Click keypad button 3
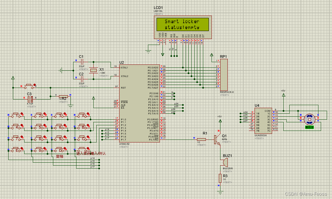 click(60, 115)
